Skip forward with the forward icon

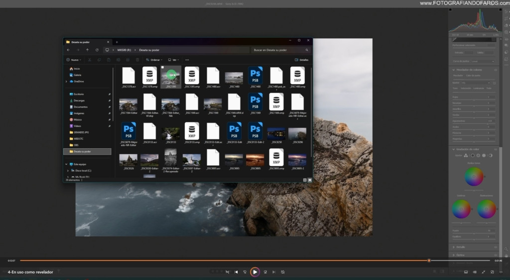point(265,272)
